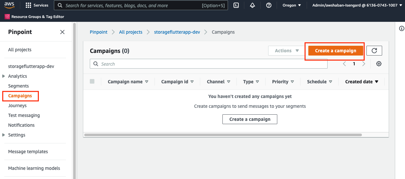Click the campaigns search field
405x179 pixels.
coord(208,64)
